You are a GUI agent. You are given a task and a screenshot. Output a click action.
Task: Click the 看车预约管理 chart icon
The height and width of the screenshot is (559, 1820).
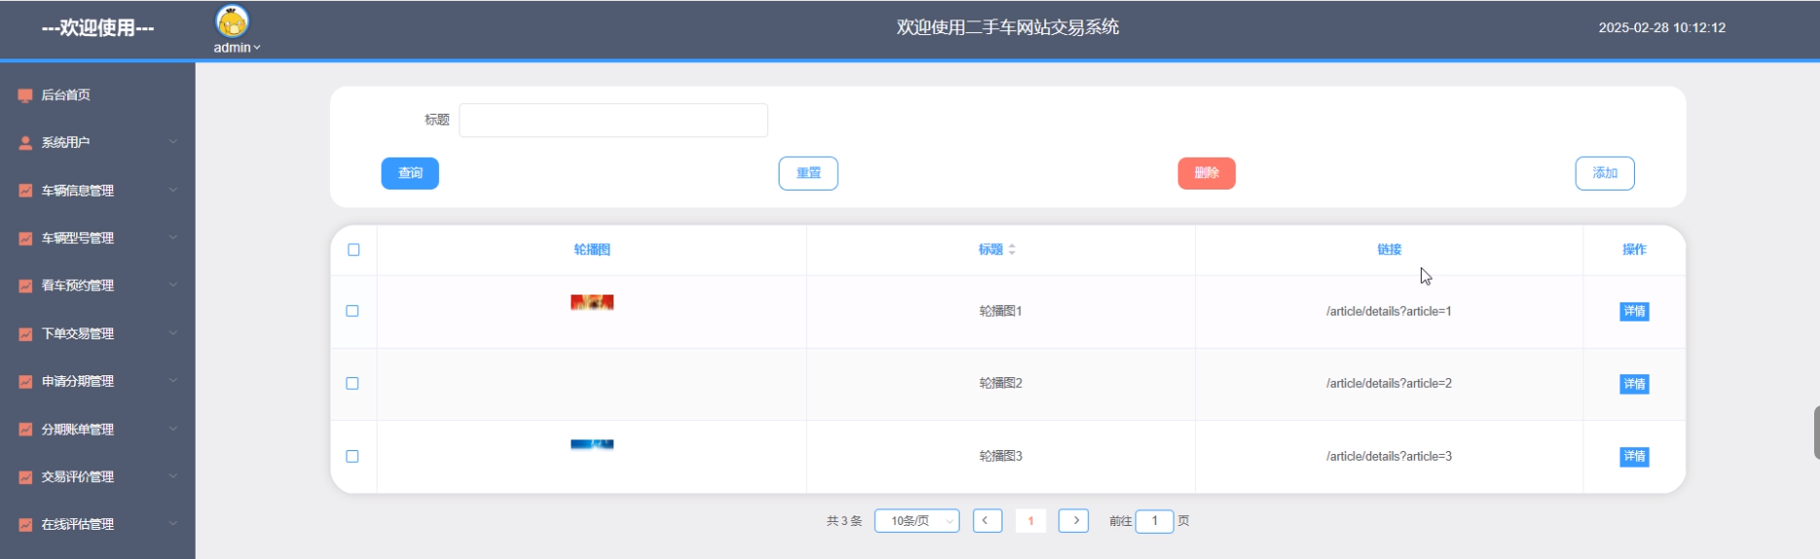point(25,286)
